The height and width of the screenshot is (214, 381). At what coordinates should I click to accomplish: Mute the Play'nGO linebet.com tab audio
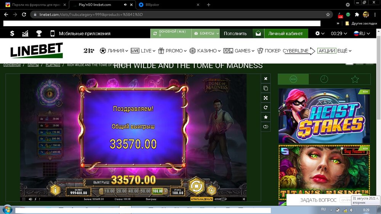coord(125,5)
